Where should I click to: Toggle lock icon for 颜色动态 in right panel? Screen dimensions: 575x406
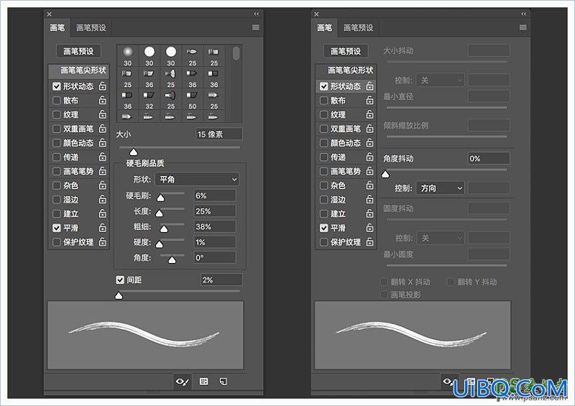[370, 143]
